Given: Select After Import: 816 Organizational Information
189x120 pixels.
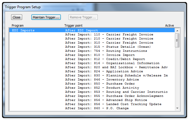Looking at the screenshot, I should 112,63.
